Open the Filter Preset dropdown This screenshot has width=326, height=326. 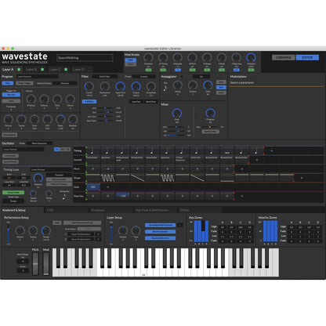[144, 77]
